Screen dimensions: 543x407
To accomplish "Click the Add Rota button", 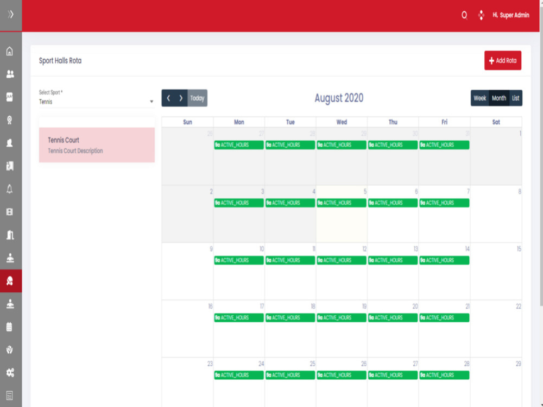I will click(502, 60).
